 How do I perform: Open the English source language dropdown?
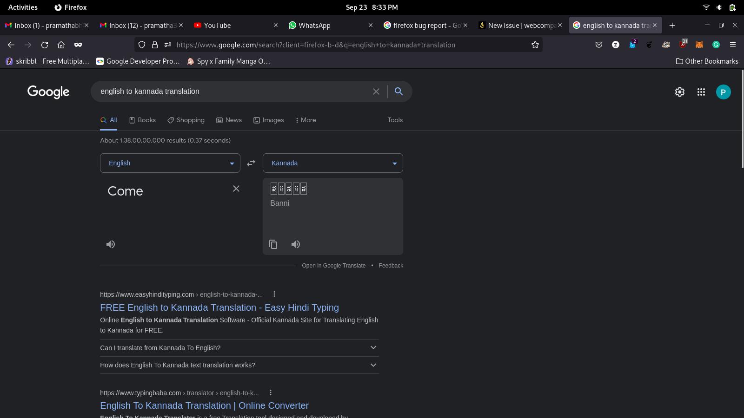click(170, 163)
